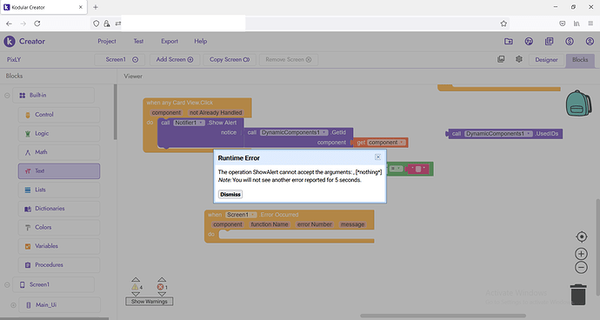Click the red error counter icon
This screenshot has height=320, width=600.
pos(160,287)
